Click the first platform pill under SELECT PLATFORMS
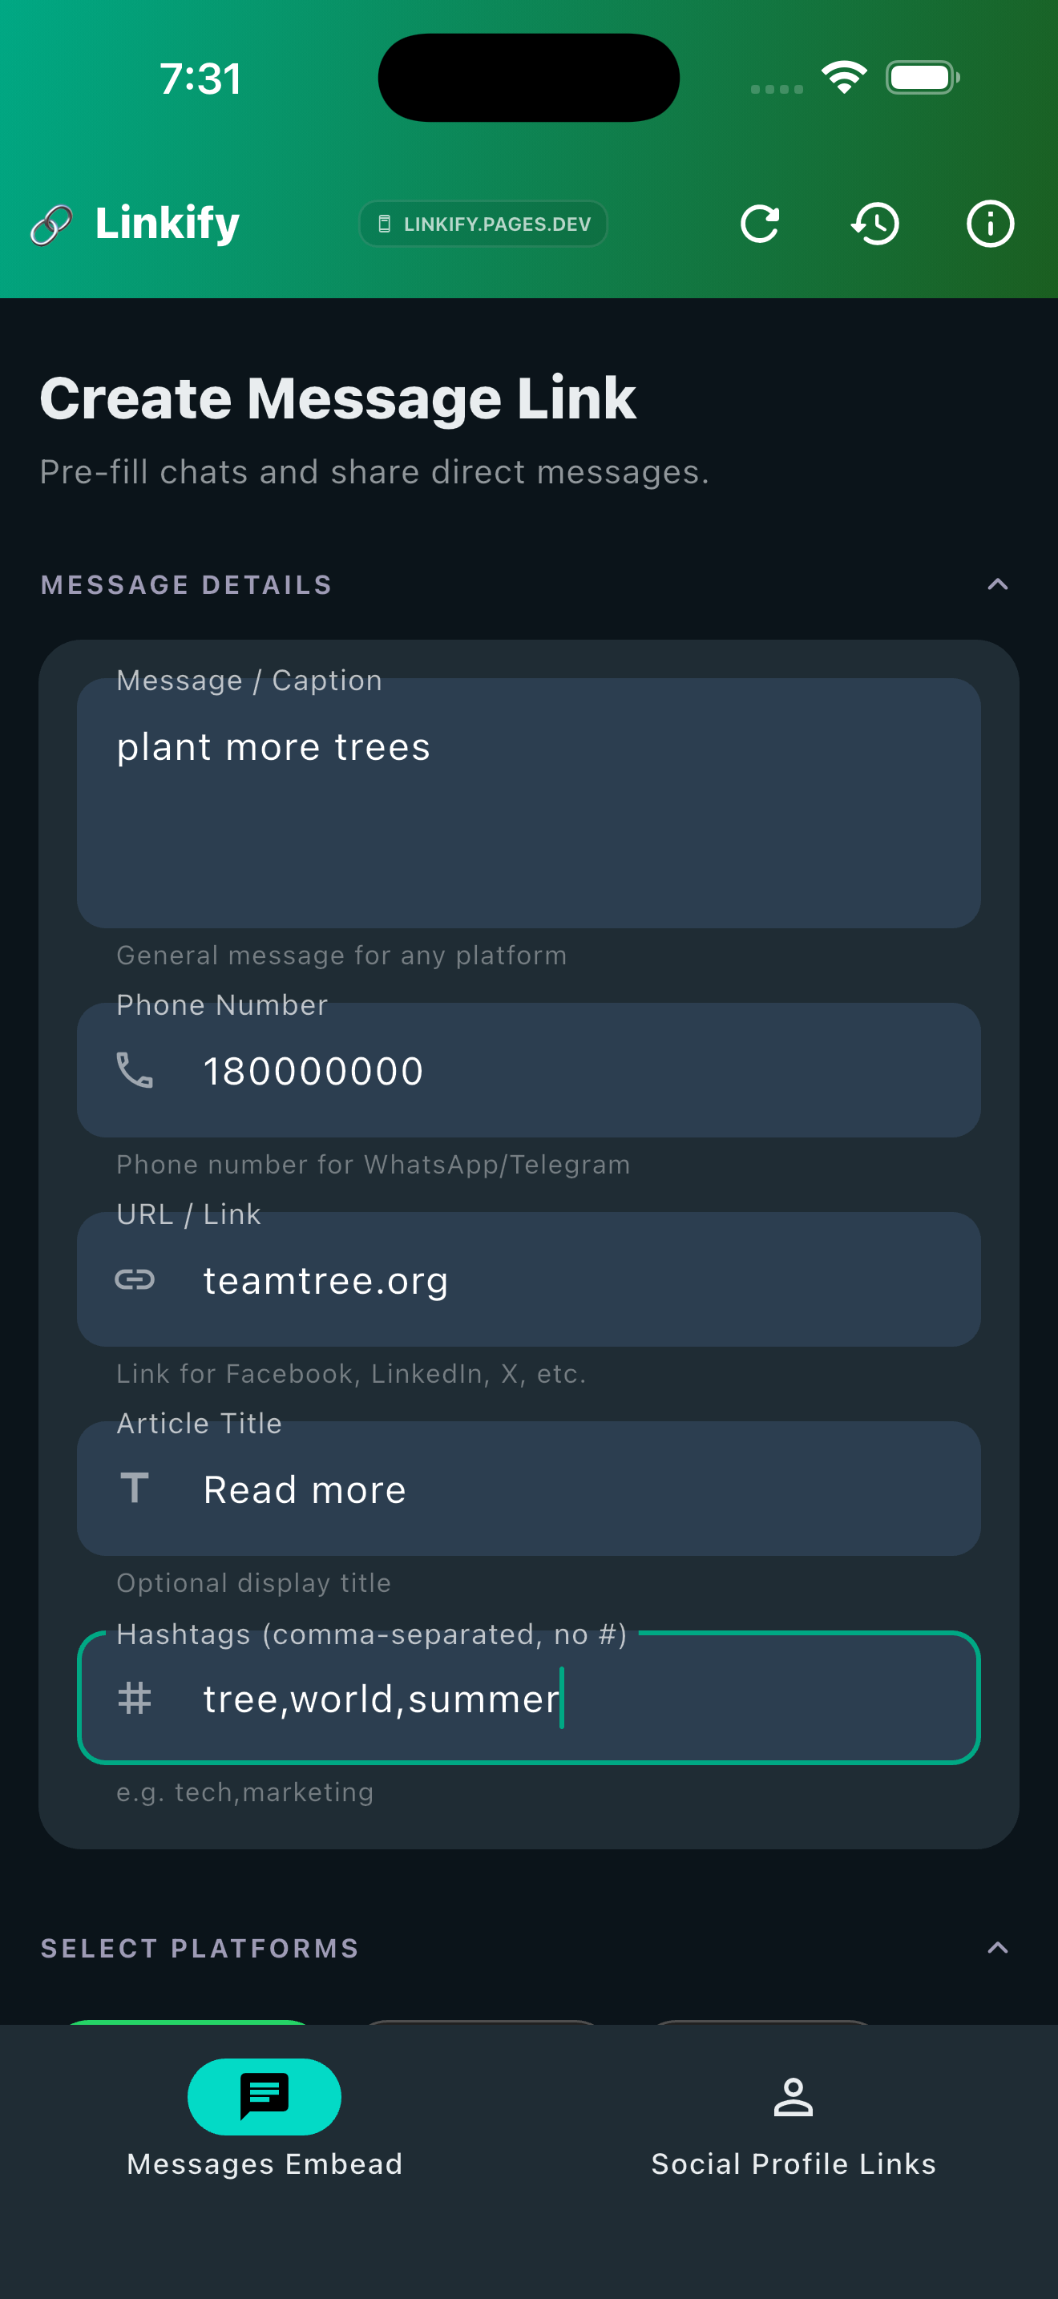Screen dimensions: 1058x2299 [189, 2026]
